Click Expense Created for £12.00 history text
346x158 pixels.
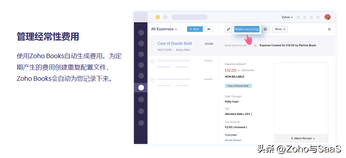point(288,45)
